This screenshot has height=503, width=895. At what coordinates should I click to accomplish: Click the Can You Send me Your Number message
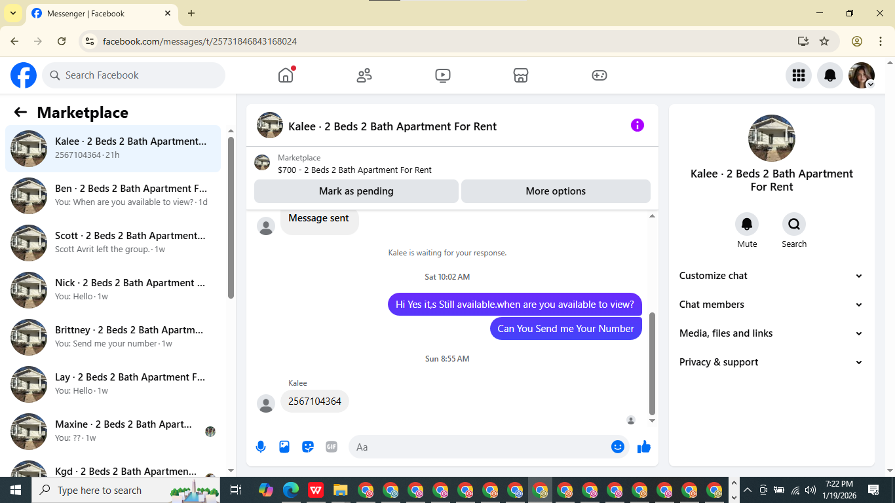tap(565, 329)
